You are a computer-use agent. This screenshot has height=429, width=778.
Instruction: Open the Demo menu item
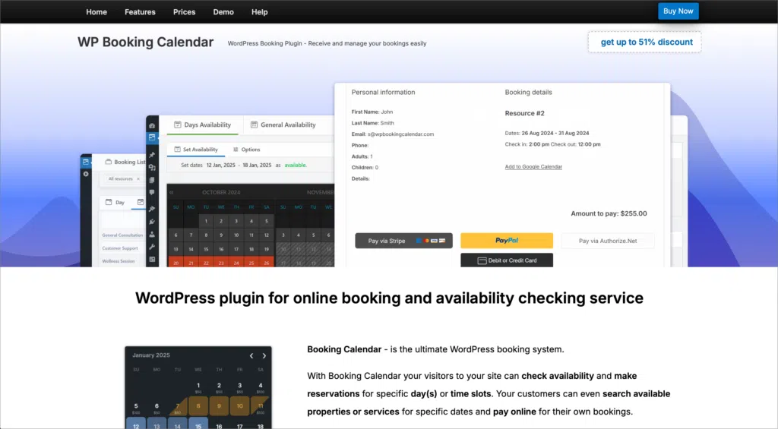pos(223,12)
